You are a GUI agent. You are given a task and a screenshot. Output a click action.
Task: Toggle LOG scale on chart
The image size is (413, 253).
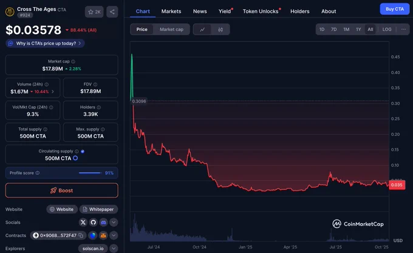387,30
